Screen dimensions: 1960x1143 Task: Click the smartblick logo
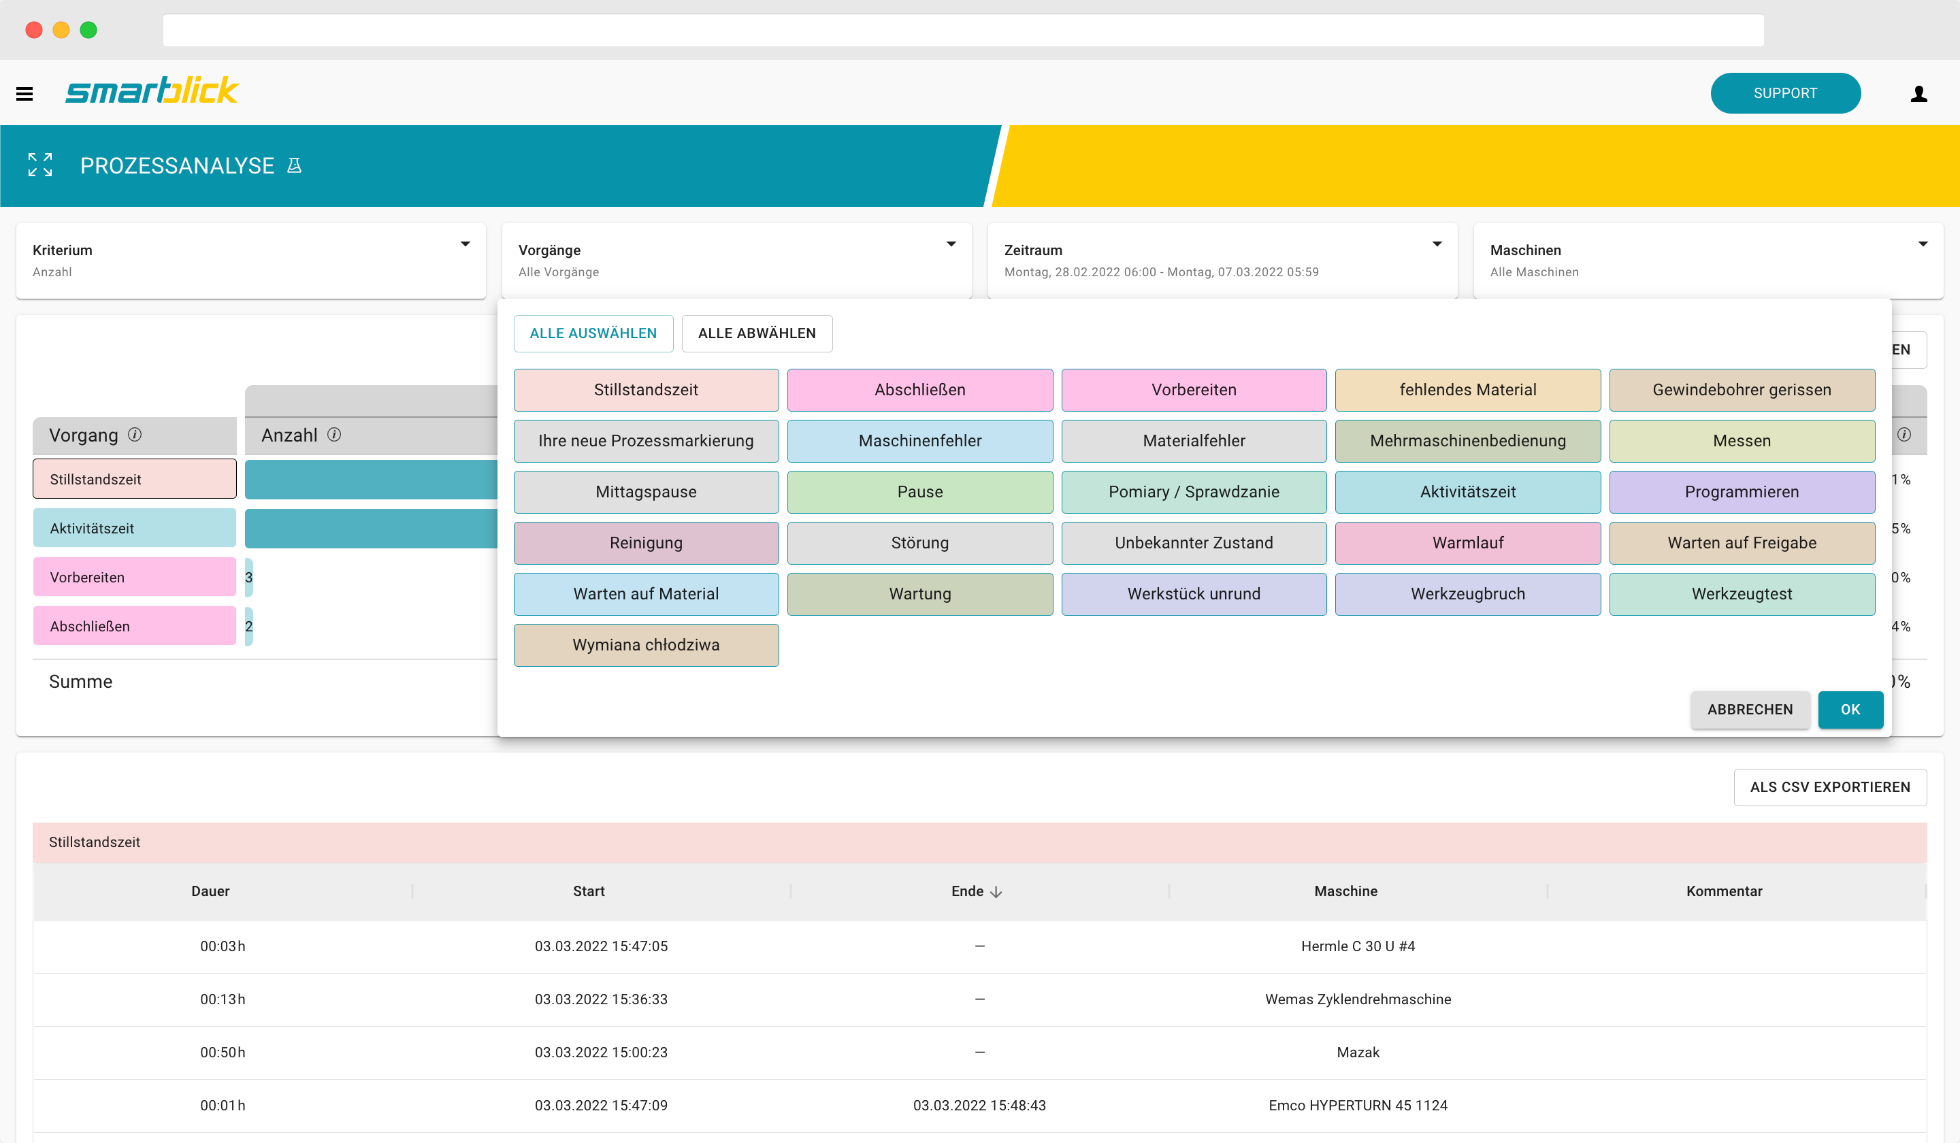[152, 91]
